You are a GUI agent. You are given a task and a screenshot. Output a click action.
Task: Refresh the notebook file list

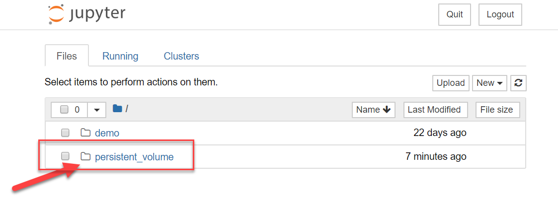point(519,83)
